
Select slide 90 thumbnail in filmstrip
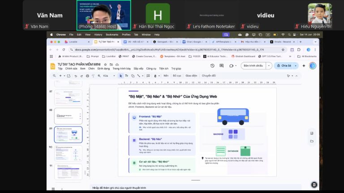[68, 152]
